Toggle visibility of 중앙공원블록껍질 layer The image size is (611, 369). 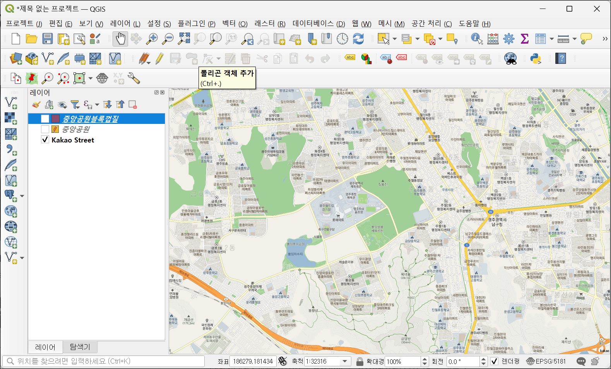tap(45, 118)
